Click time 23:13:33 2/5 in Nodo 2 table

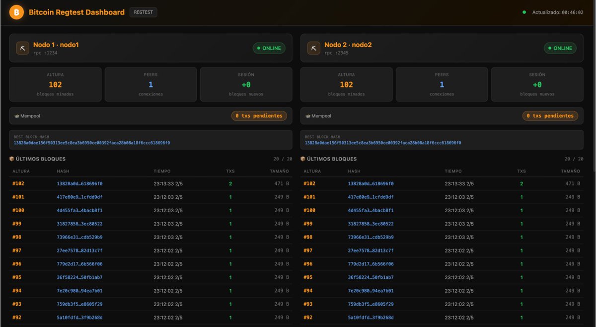tap(459, 183)
